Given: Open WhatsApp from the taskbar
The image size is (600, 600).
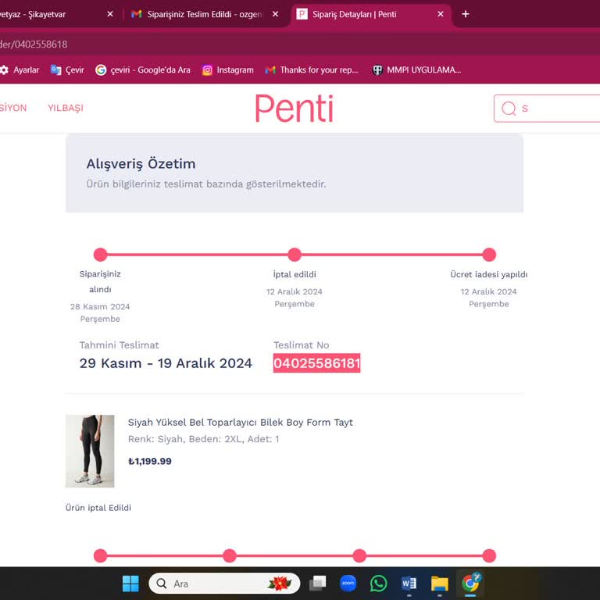Looking at the screenshot, I should [378, 584].
